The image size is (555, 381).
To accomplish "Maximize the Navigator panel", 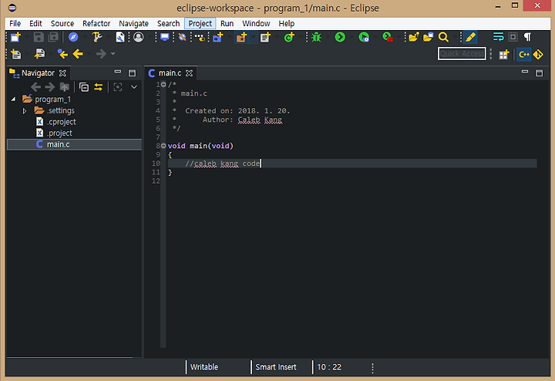I will pos(132,73).
